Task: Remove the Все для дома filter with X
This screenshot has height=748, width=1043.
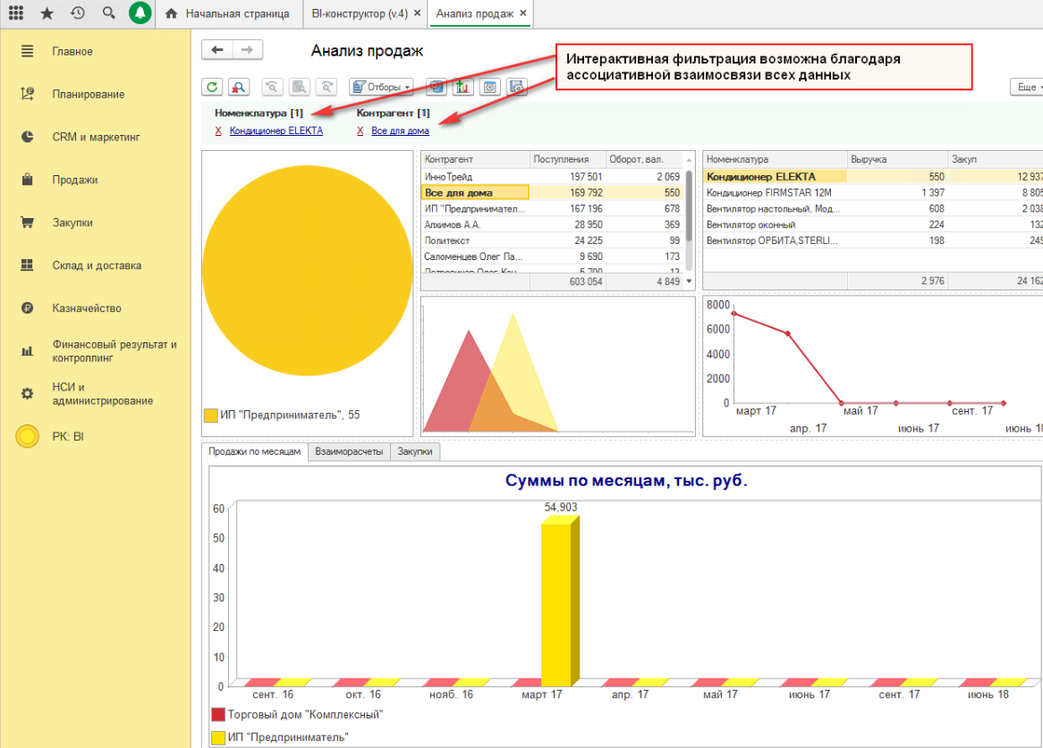Action: (x=360, y=130)
